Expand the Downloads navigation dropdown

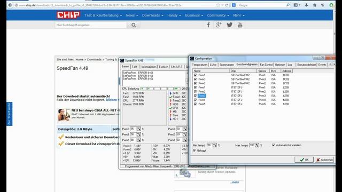pos(153,15)
